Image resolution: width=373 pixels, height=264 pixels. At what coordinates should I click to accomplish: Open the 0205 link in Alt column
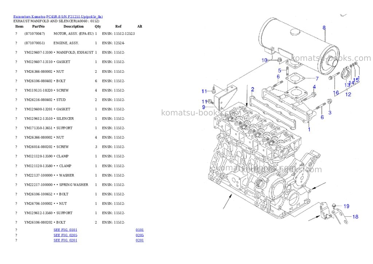click(x=140, y=235)
